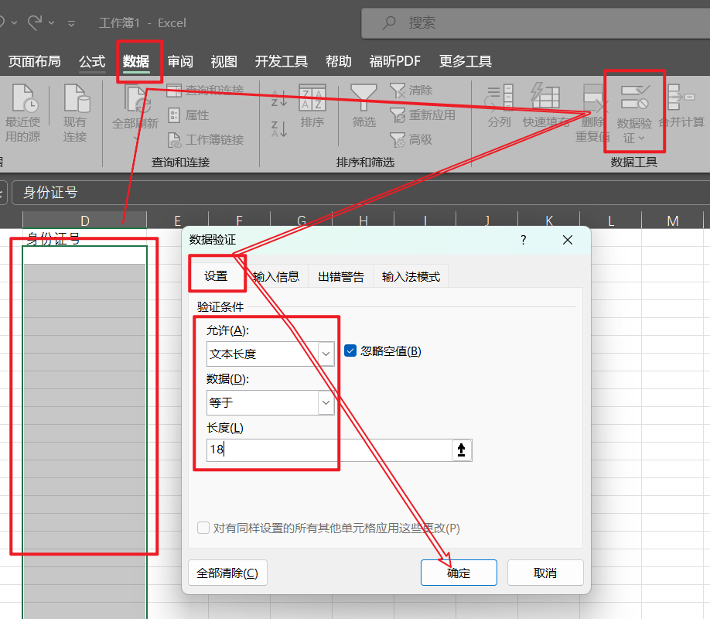Image resolution: width=710 pixels, height=619 pixels.
Task: Click the Existing Connections (现有连接) icon
Action: click(x=76, y=99)
